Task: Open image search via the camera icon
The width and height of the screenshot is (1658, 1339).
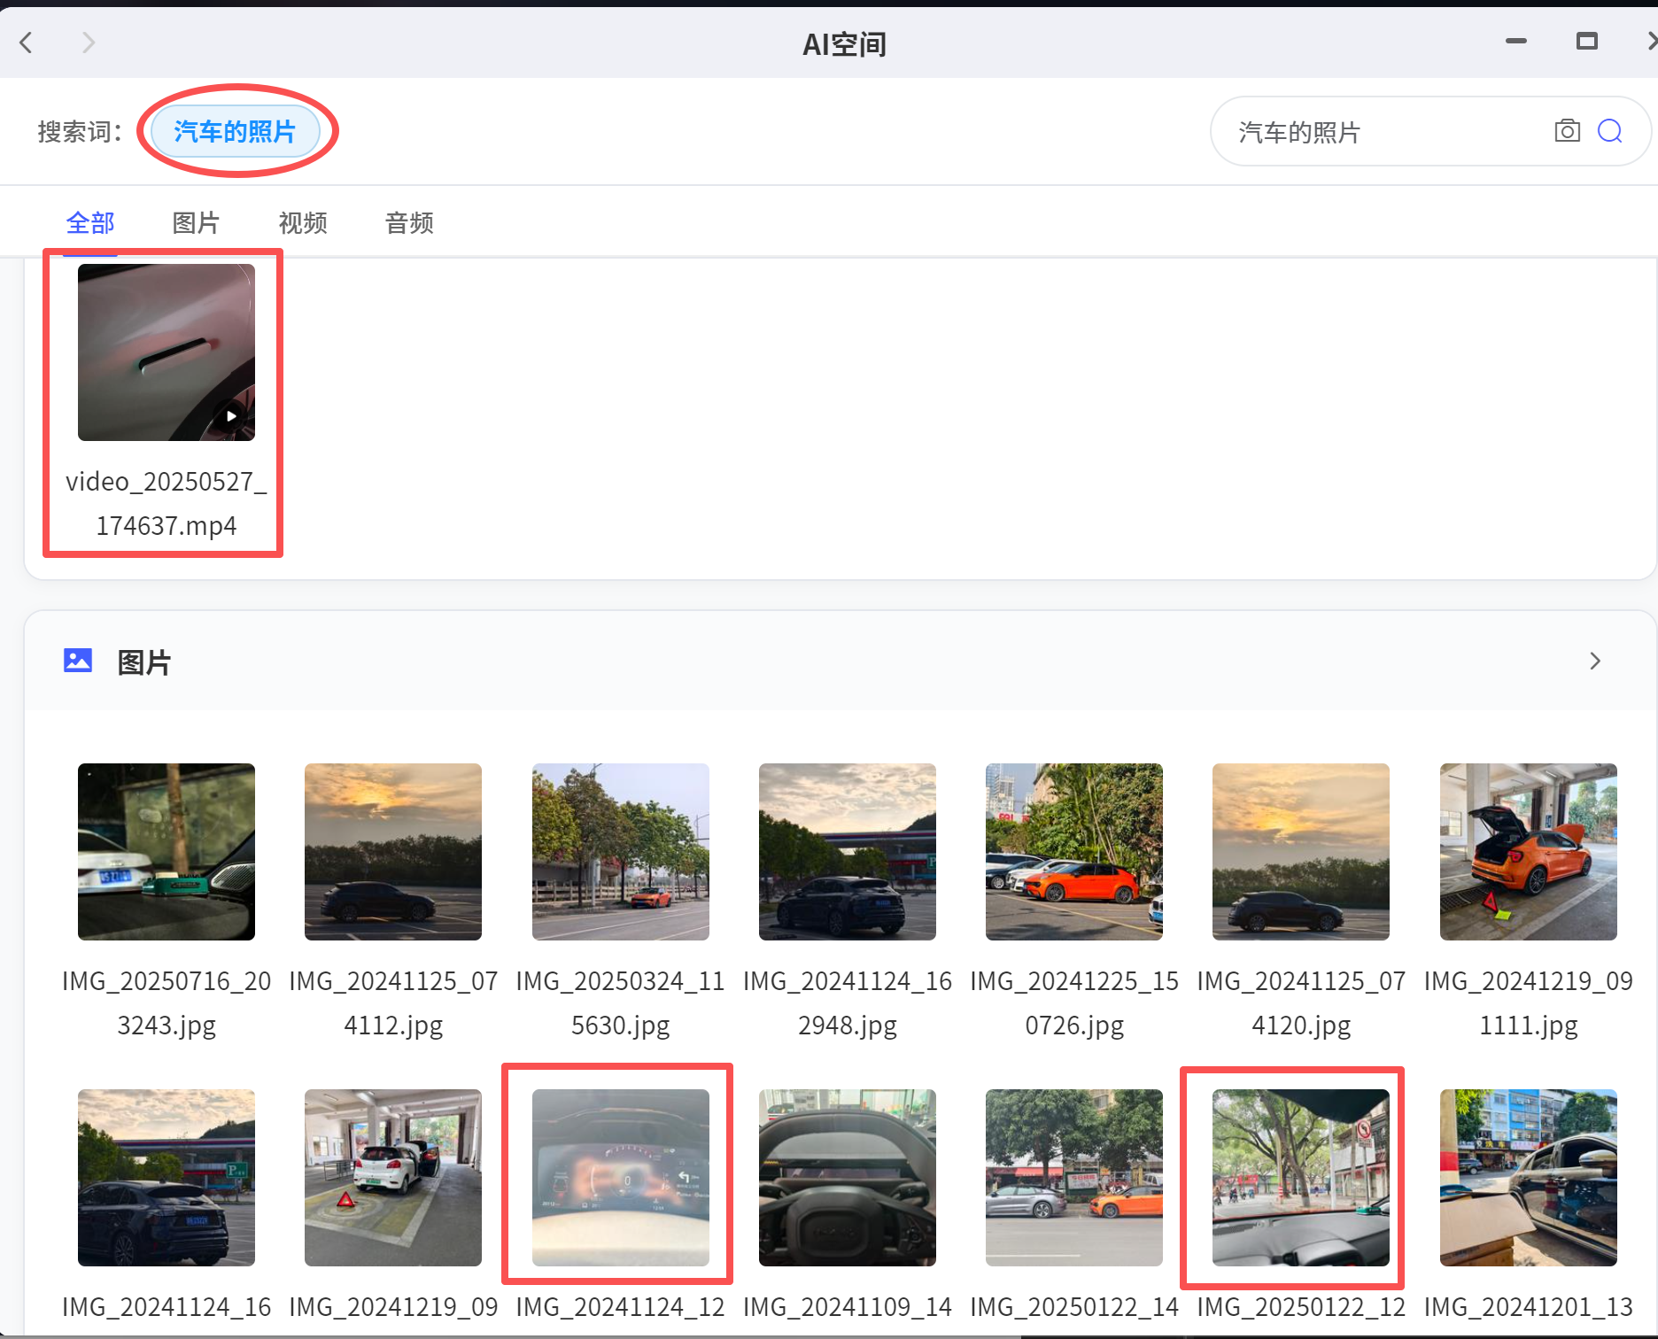Action: pos(1567,131)
